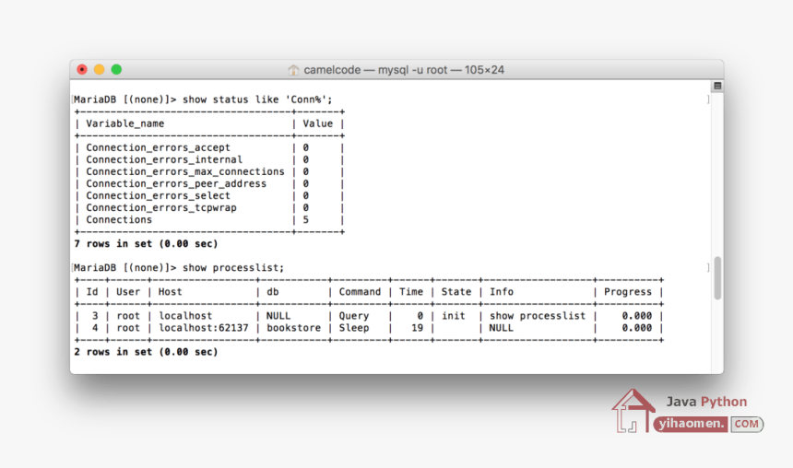Click the host 'localhost:62137' cell
The image size is (793, 468).
coord(204,328)
